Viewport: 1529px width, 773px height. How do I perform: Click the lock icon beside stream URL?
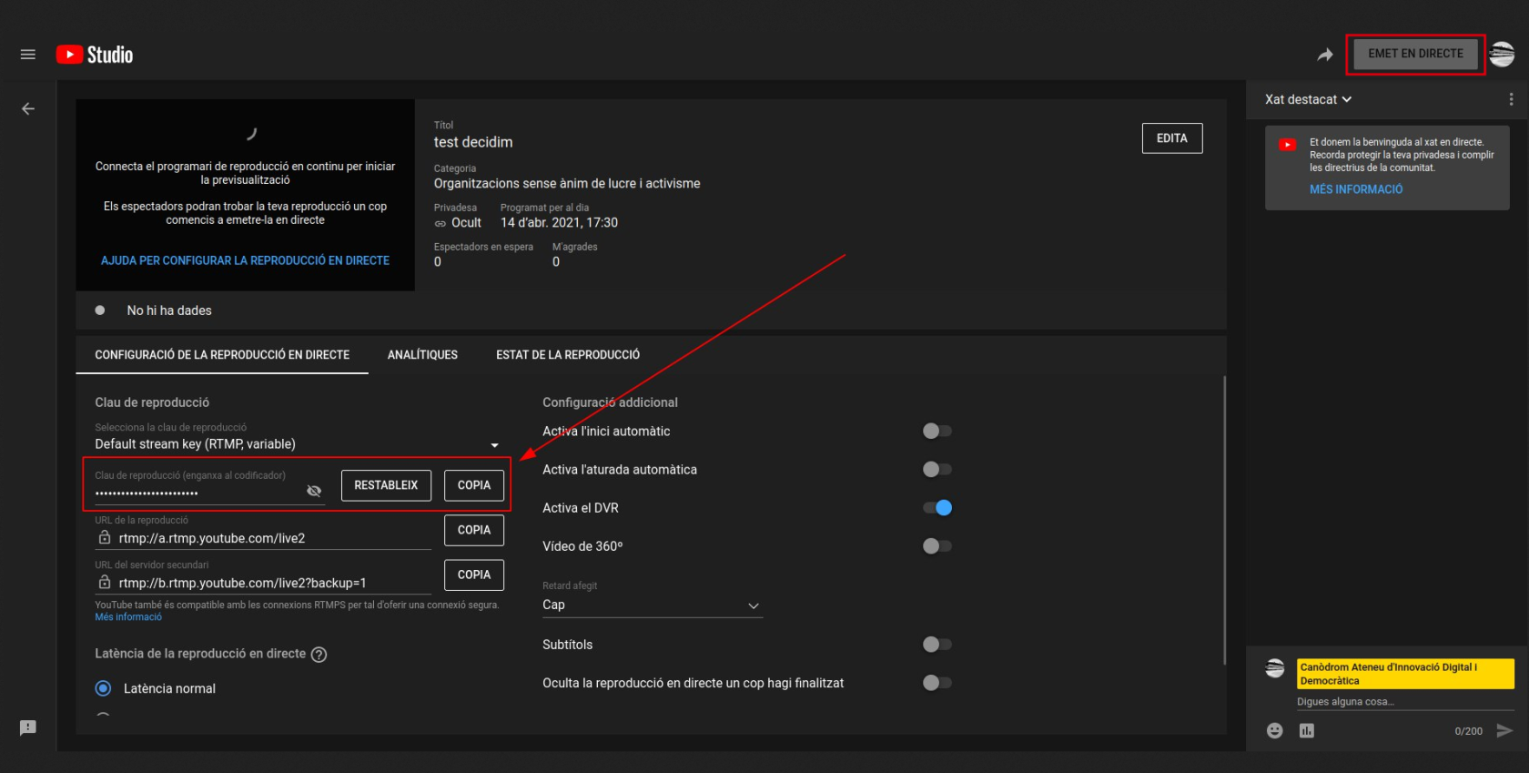(x=104, y=537)
